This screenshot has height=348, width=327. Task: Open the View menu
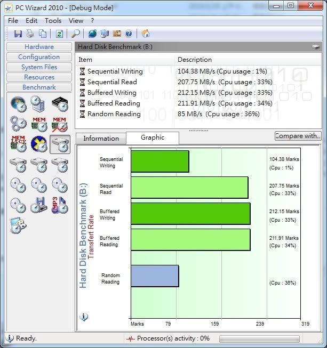pos(76,21)
